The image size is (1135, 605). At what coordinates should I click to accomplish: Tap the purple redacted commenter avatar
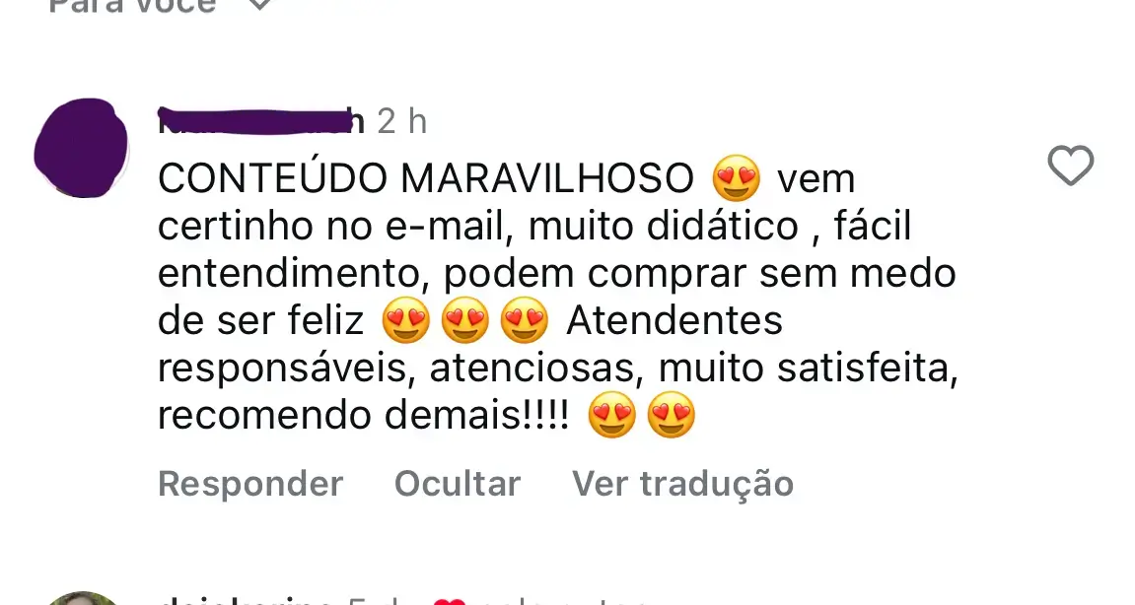click(81, 148)
